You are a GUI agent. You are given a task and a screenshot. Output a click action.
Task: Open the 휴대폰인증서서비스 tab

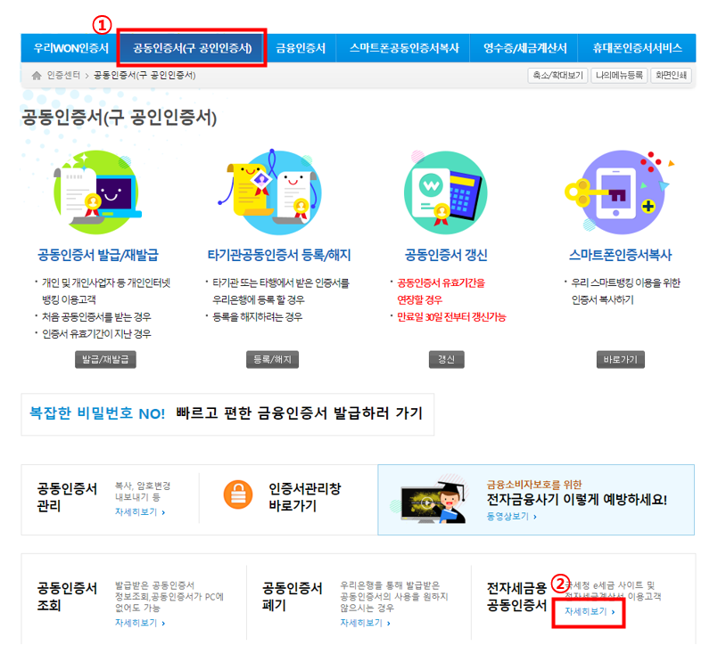(637, 48)
